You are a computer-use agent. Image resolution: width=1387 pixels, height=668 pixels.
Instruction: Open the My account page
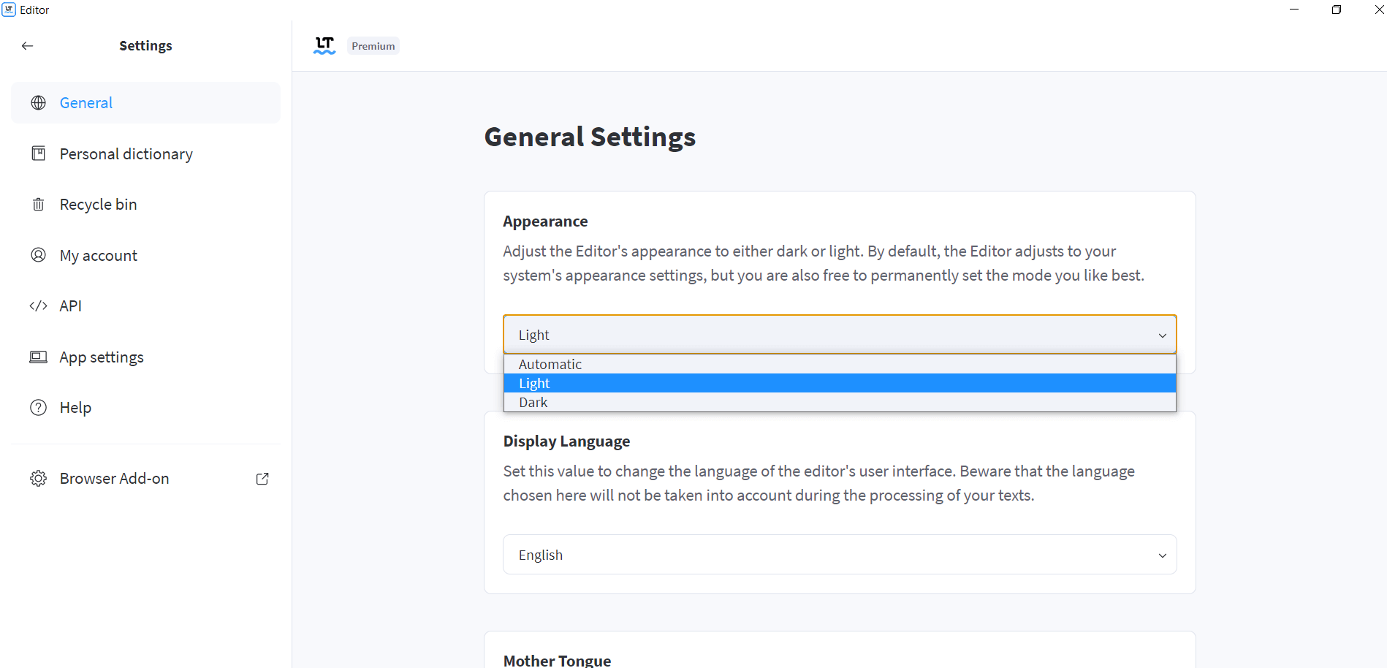point(146,255)
